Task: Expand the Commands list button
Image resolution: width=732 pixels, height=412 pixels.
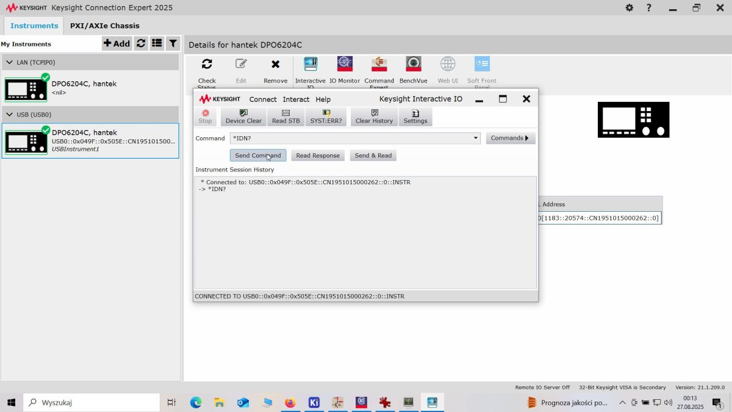Action: click(511, 139)
